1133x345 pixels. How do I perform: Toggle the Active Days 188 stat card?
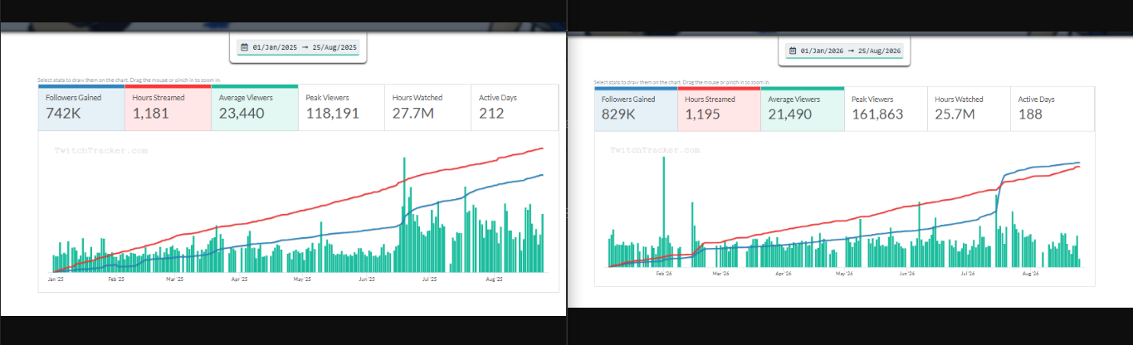coord(1052,109)
